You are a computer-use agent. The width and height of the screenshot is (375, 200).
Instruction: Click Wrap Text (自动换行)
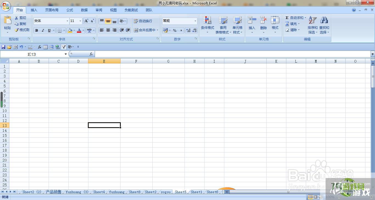[x=143, y=21]
